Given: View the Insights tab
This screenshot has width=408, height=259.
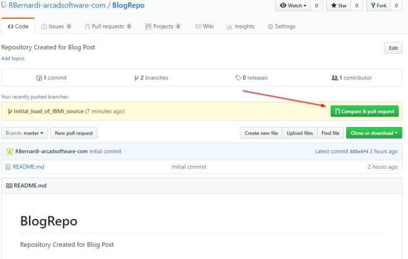Looking at the screenshot, I should pyautogui.click(x=240, y=27).
